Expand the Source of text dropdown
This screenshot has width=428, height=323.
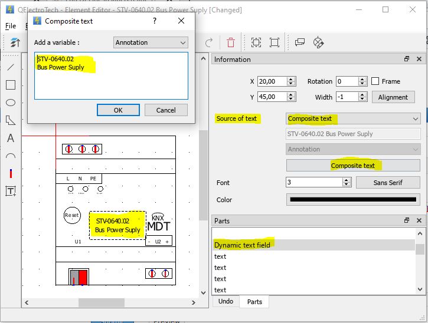(352, 118)
